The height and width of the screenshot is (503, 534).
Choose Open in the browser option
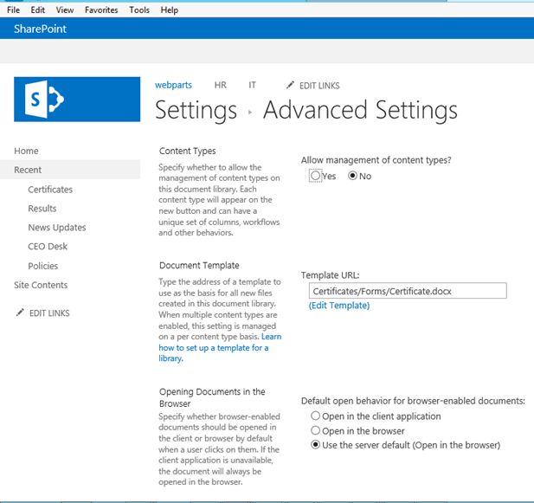(315, 431)
